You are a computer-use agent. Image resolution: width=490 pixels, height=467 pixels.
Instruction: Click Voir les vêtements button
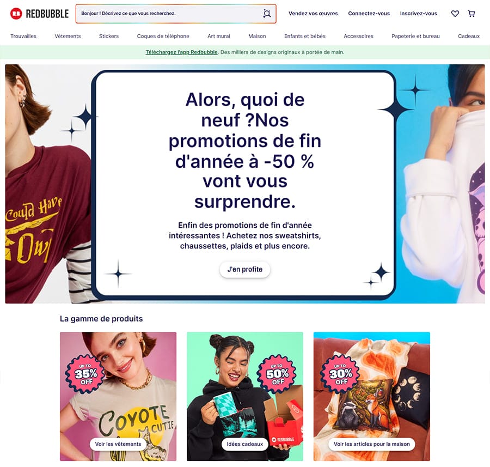pos(118,444)
